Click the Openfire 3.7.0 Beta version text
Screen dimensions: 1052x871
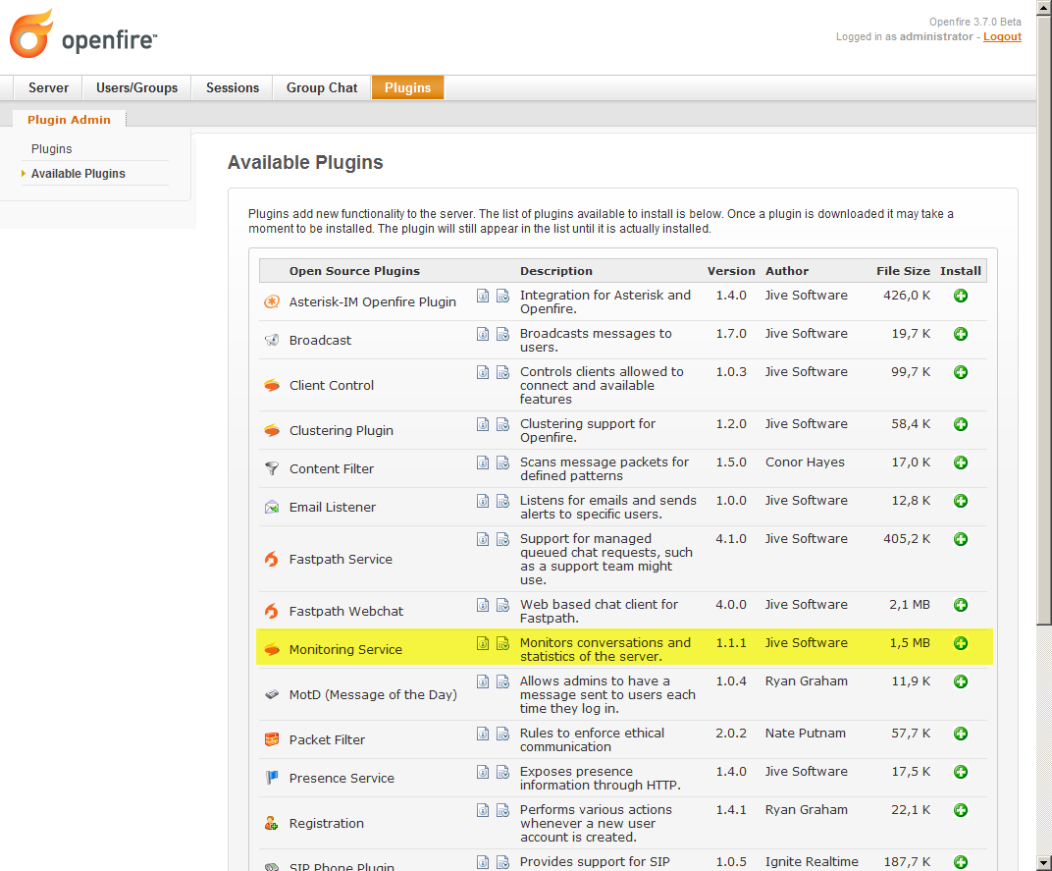974,22
